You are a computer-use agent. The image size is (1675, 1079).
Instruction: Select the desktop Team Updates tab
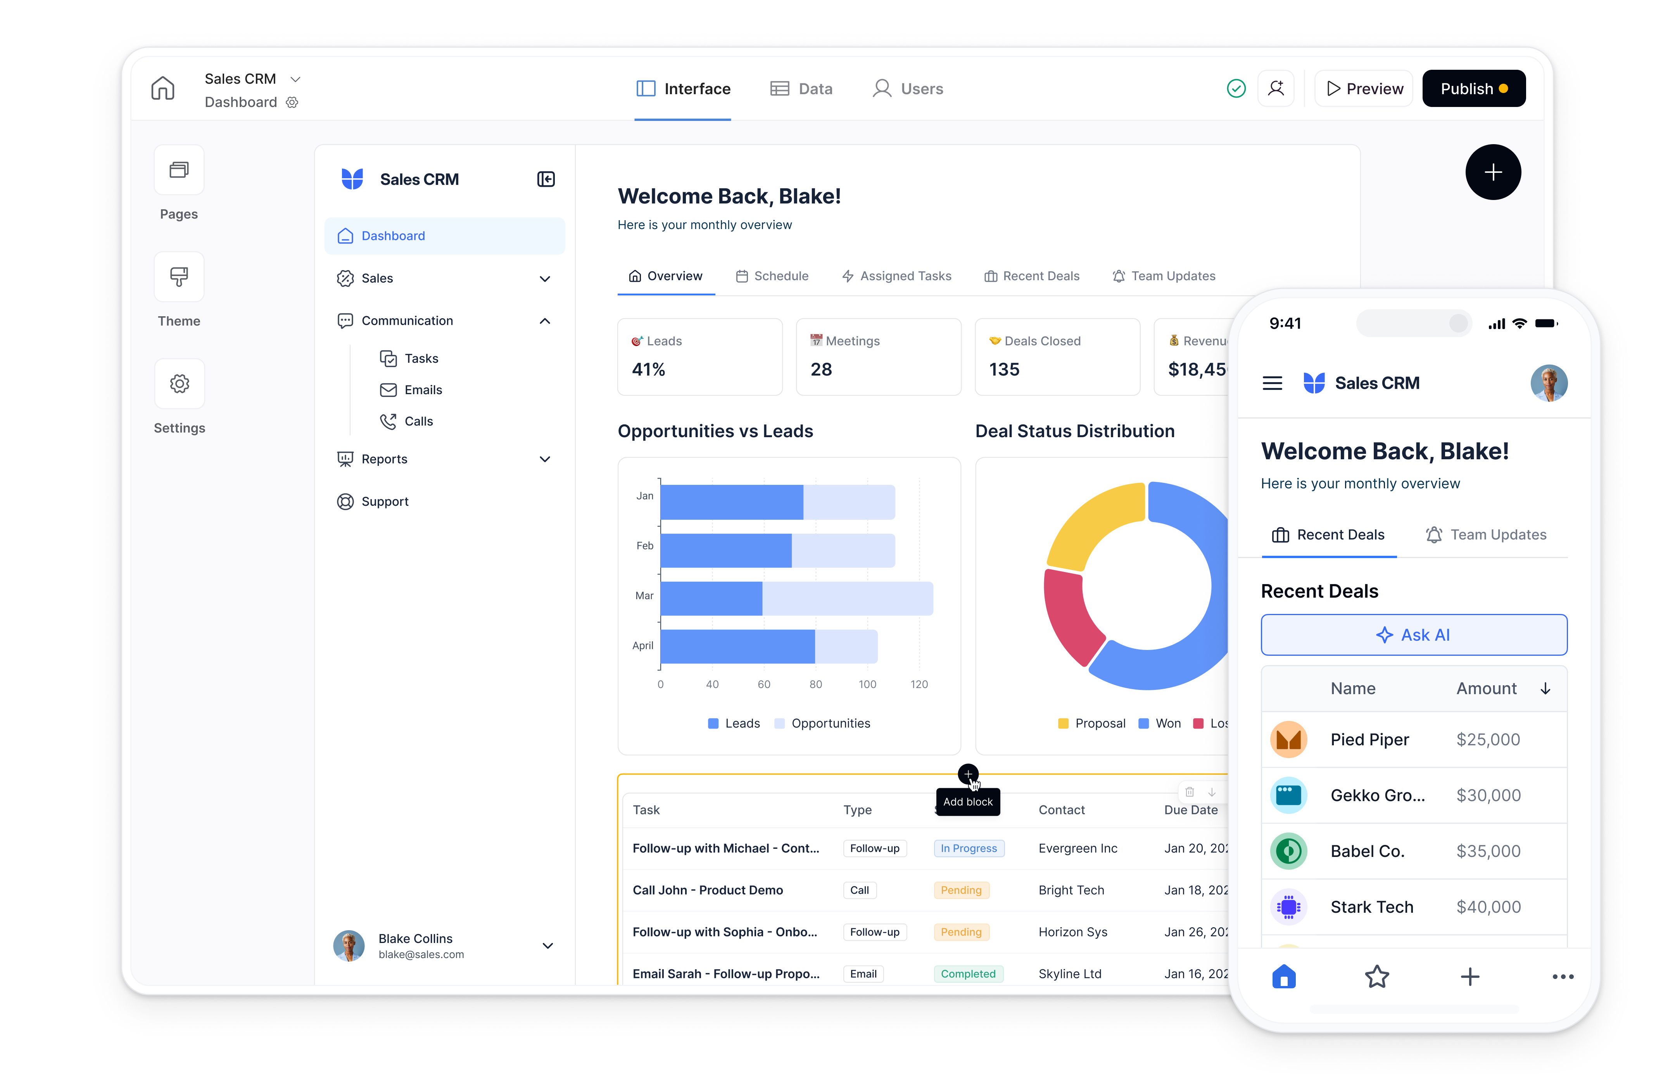(x=1164, y=276)
